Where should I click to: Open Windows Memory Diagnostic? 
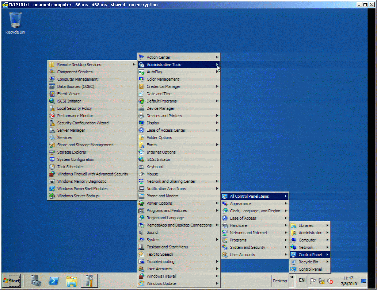(92, 182)
